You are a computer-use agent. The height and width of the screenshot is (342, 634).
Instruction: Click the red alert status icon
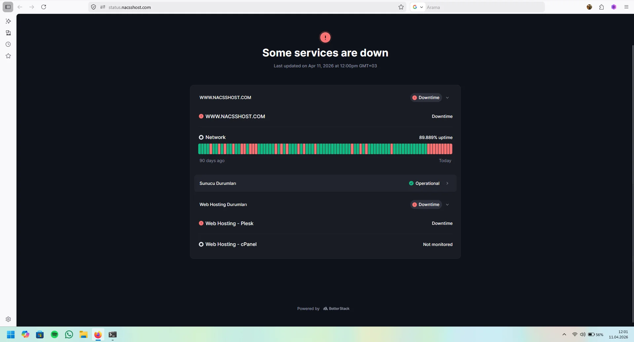pos(325,37)
